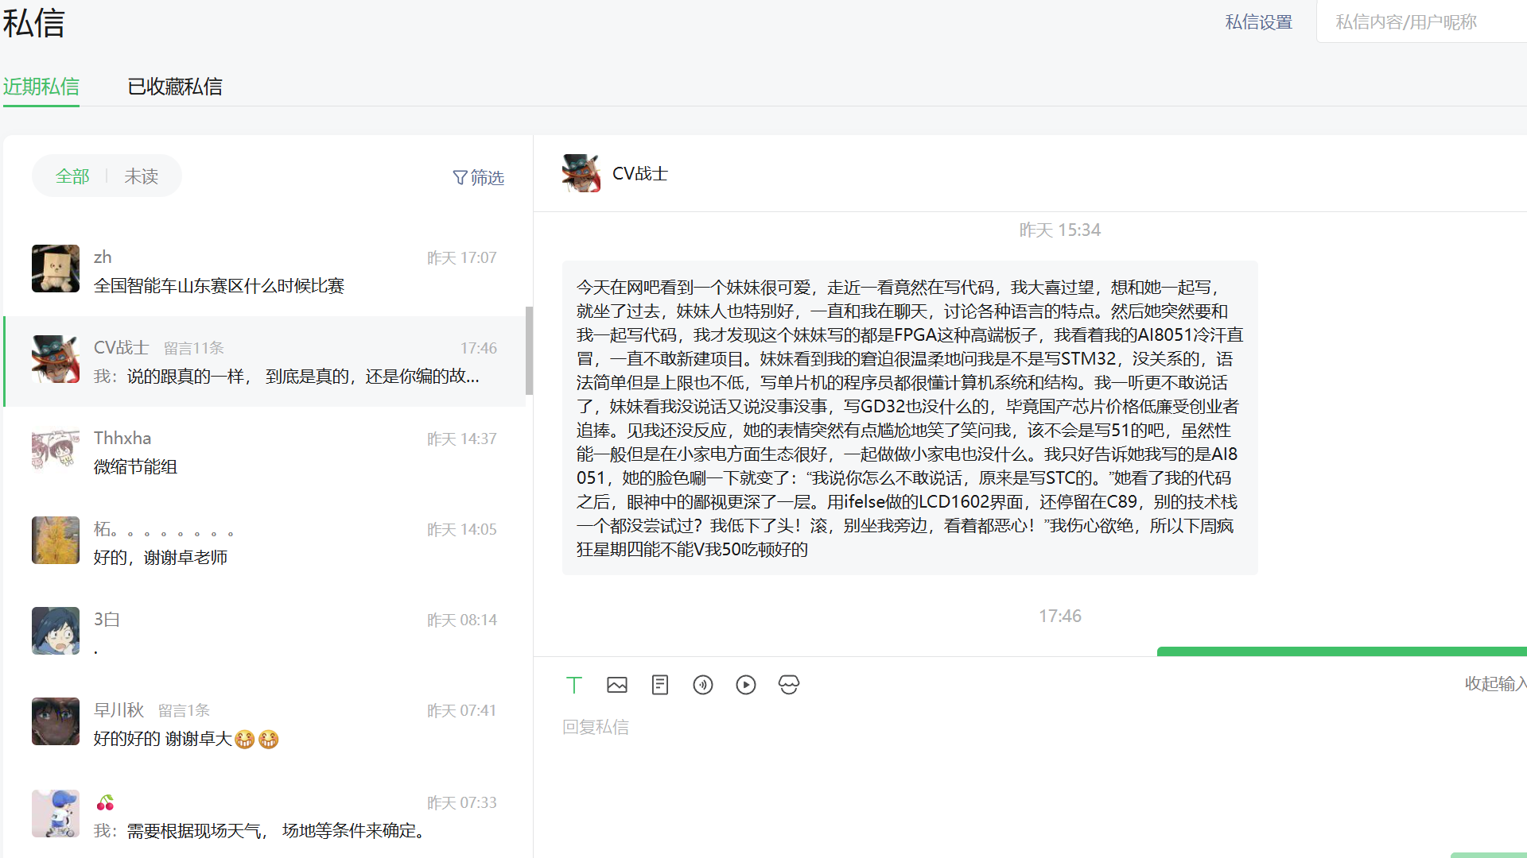The width and height of the screenshot is (1527, 858).
Task: Click the audio message icon
Action: tap(703, 685)
